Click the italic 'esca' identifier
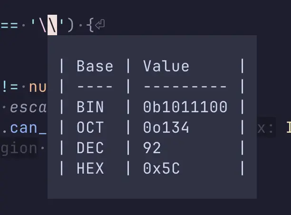291x215 pixels. 28,107
